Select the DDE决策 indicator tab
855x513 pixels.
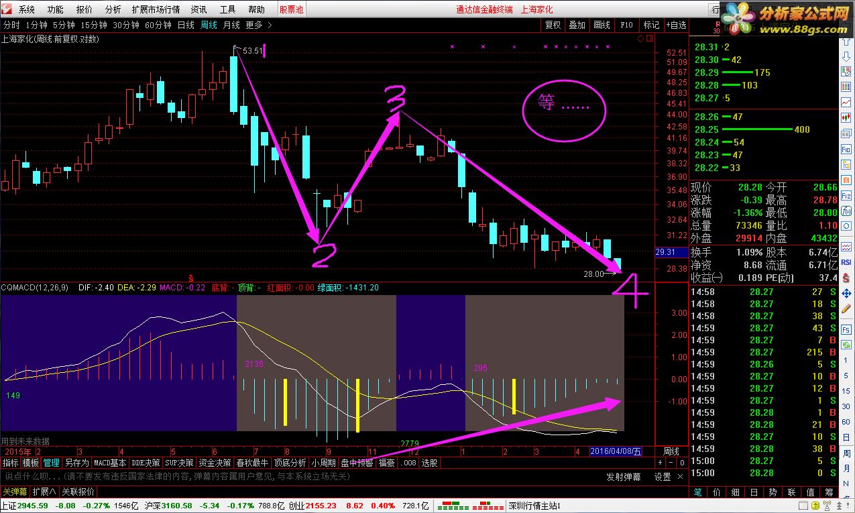pyautogui.click(x=146, y=463)
